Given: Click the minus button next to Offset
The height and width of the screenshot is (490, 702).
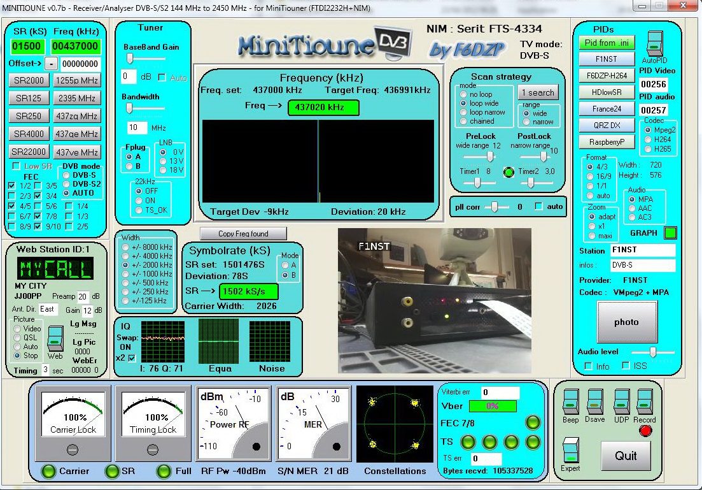Looking at the screenshot, I should [x=52, y=64].
